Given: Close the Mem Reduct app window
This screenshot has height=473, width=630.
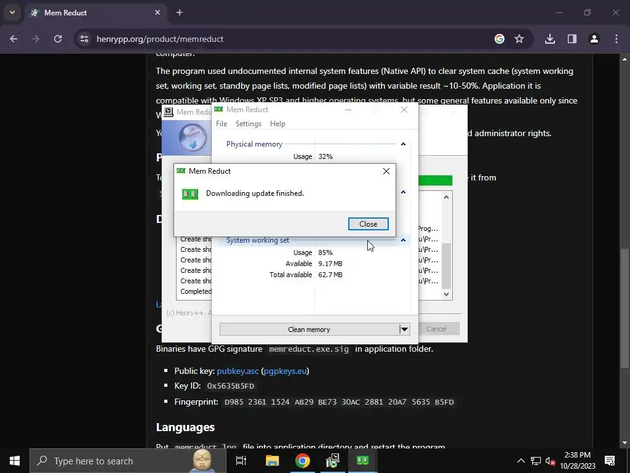Looking at the screenshot, I should click(404, 110).
